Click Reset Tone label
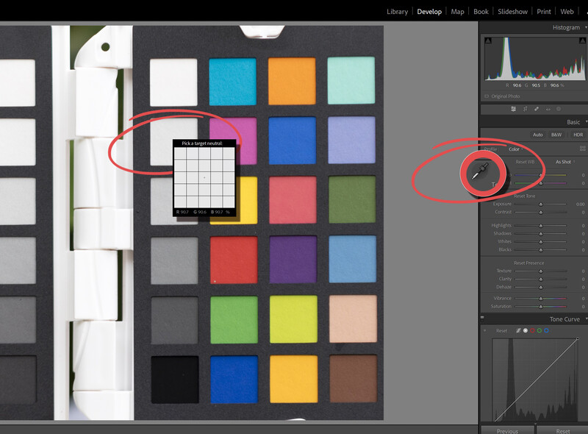The width and height of the screenshot is (588, 434). [524, 196]
